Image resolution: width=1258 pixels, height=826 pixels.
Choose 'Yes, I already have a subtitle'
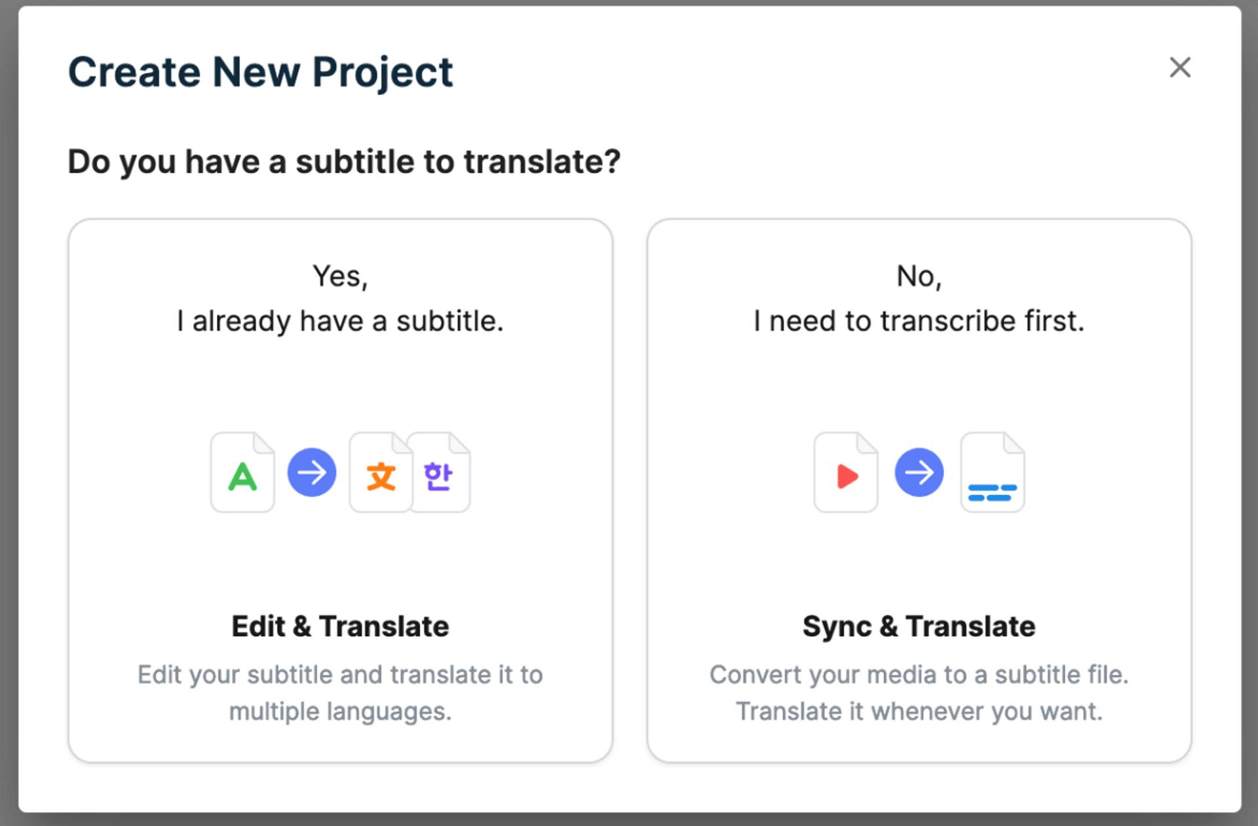[340, 491]
